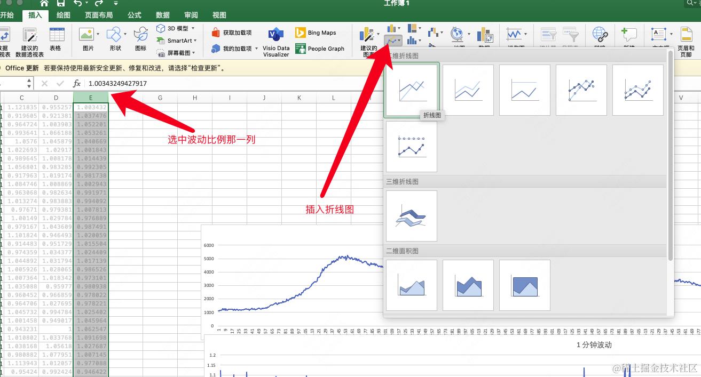The image size is (701, 377).
Task: Switch to the 页面布局 tab
Action: tap(99, 15)
